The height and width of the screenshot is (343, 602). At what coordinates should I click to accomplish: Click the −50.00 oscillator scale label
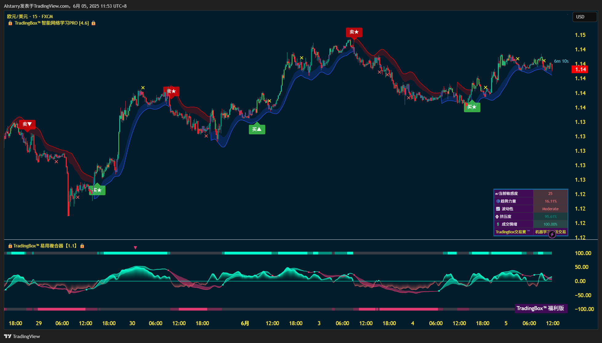583,295
